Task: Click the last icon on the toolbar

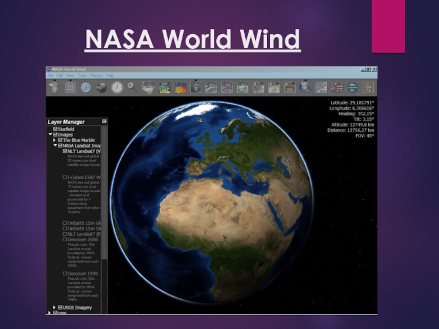Action: click(x=368, y=87)
